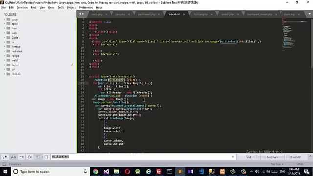This screenshot has width=313, height=176.
Task: Open the Selection menu
Action: 22,8
